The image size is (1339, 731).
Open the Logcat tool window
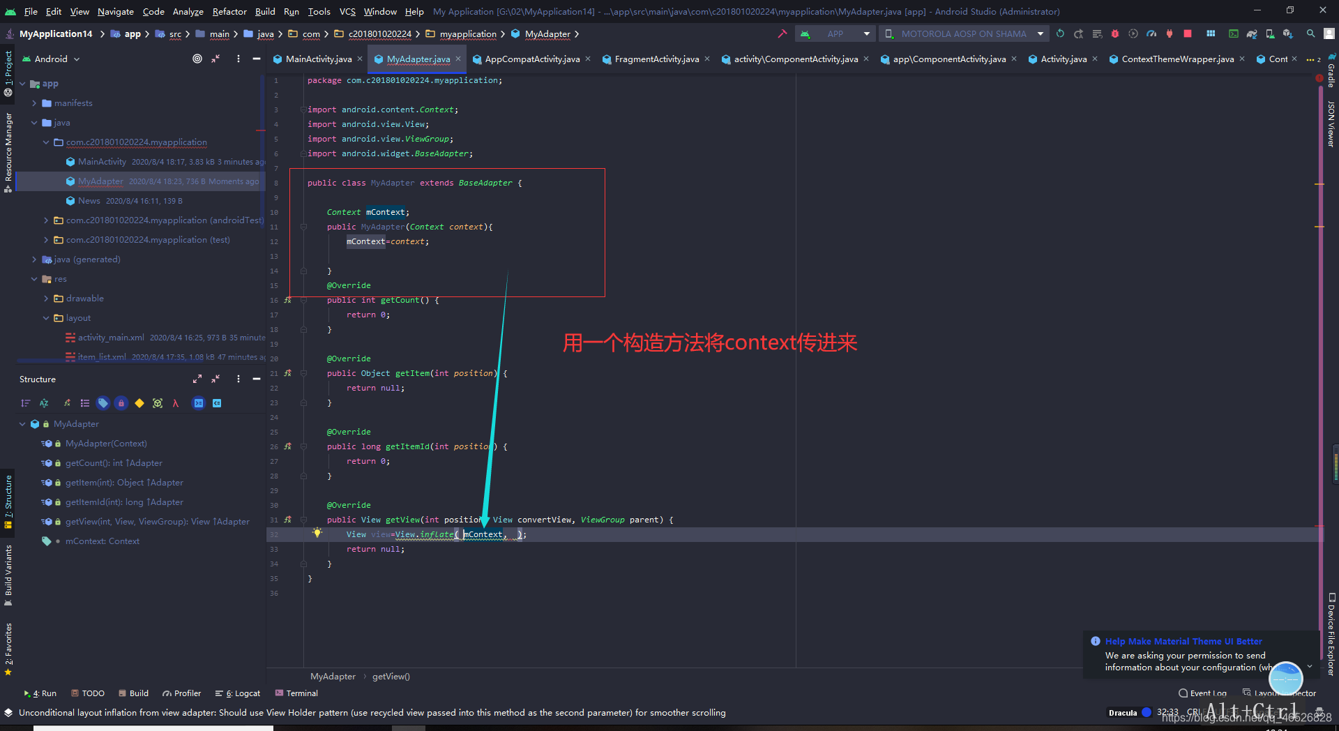238,693
